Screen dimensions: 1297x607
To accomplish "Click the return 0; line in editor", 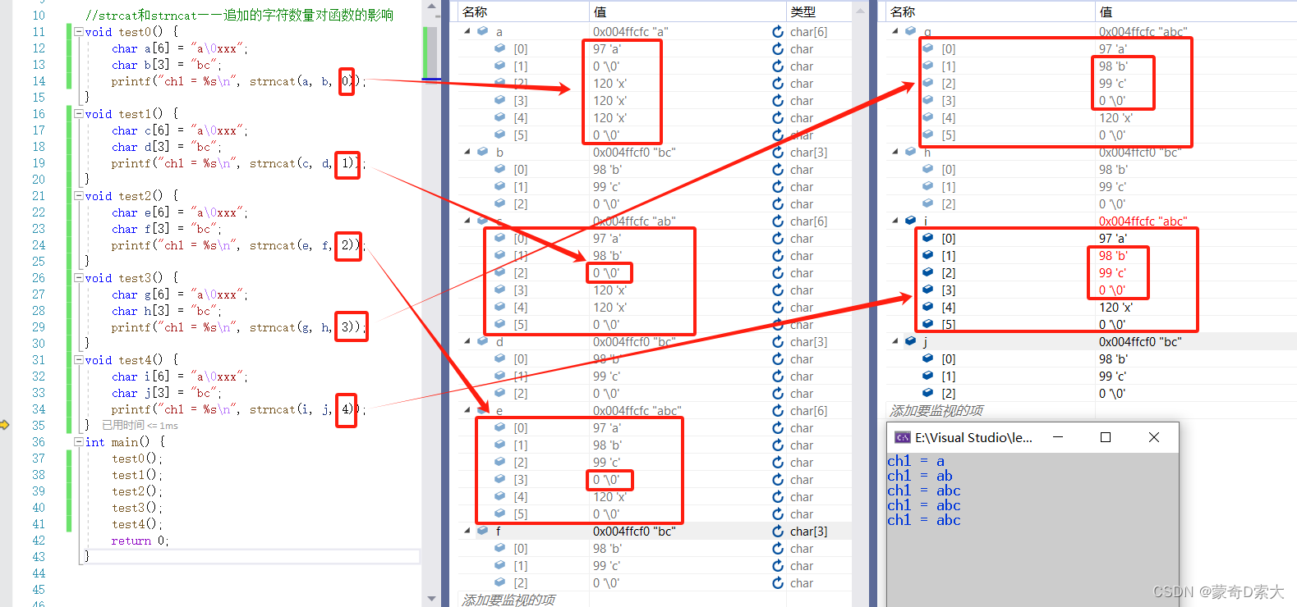I will (x=140, y=541).
